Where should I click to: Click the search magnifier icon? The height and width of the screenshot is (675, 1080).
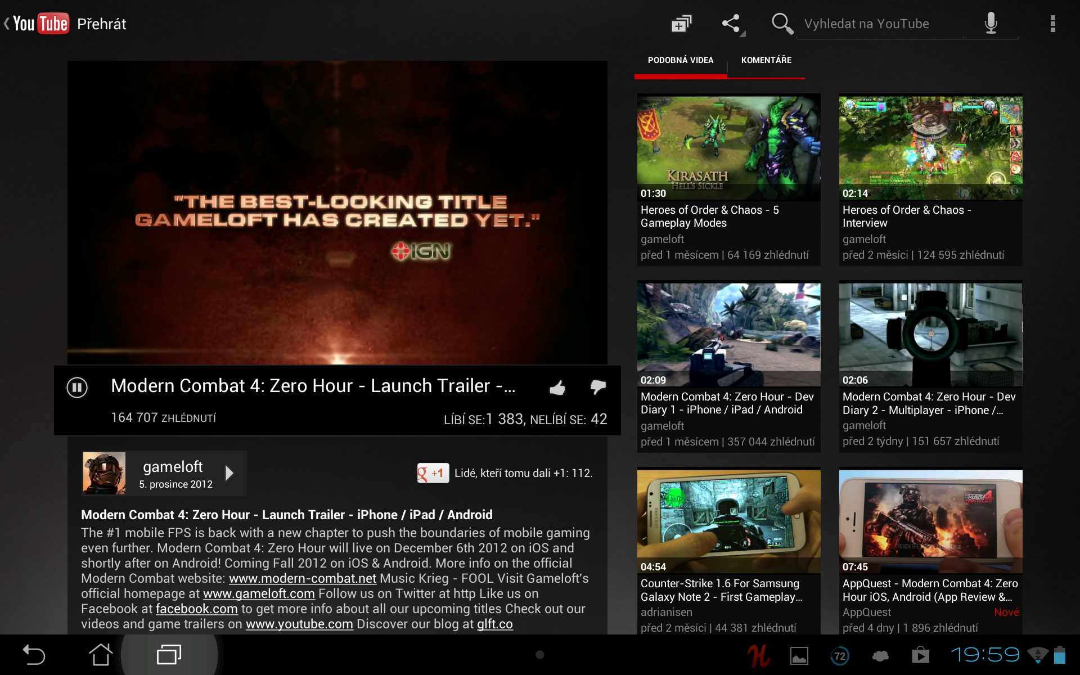click(782, 24)
